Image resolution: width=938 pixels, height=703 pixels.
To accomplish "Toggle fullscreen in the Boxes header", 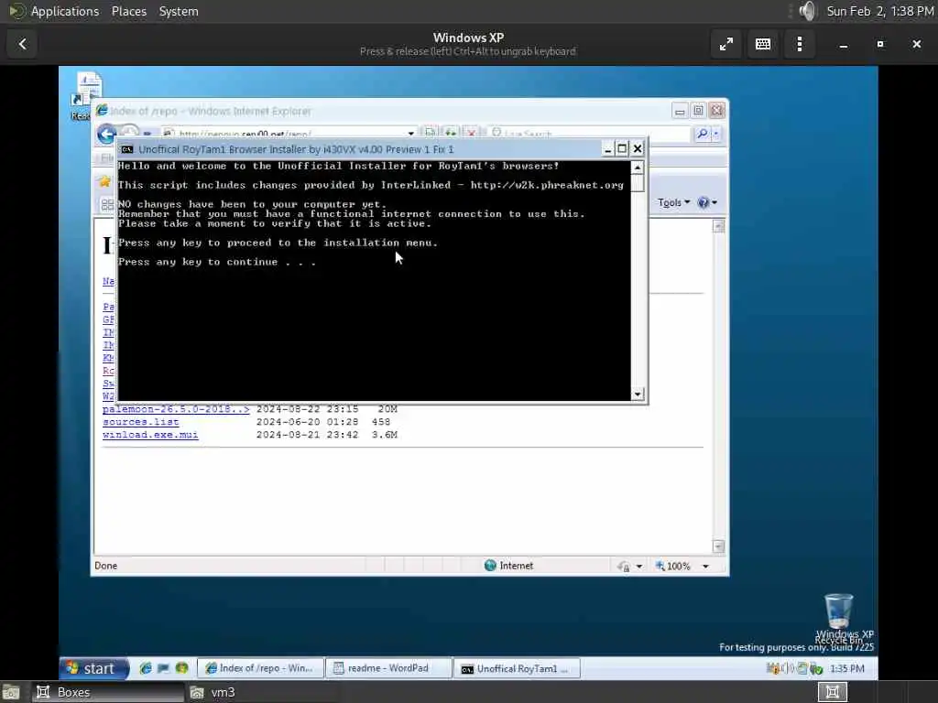I will coord(726,44).
